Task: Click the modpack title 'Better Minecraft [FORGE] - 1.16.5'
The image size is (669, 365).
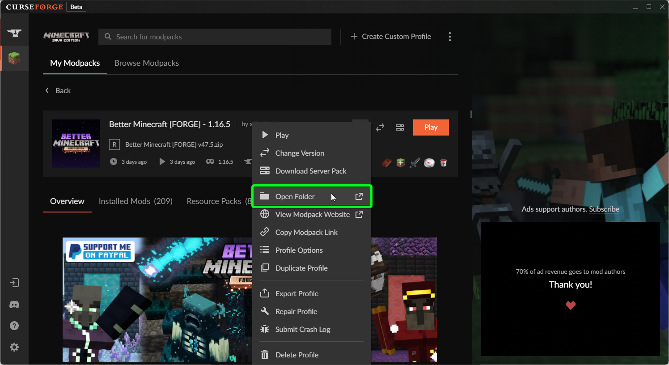Action: point(170,124)
